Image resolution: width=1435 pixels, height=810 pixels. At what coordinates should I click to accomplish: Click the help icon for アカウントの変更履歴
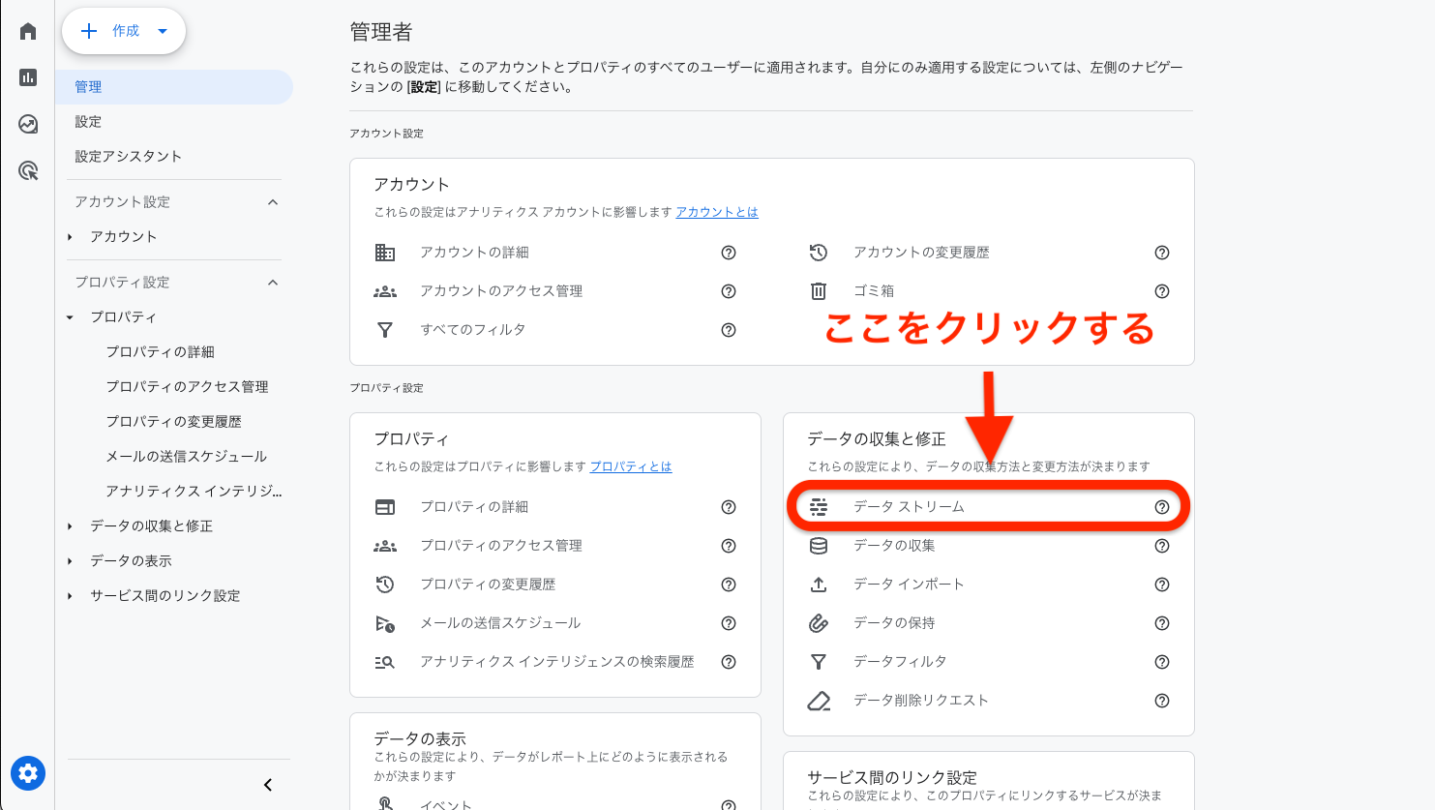(x=1162, y=253)
